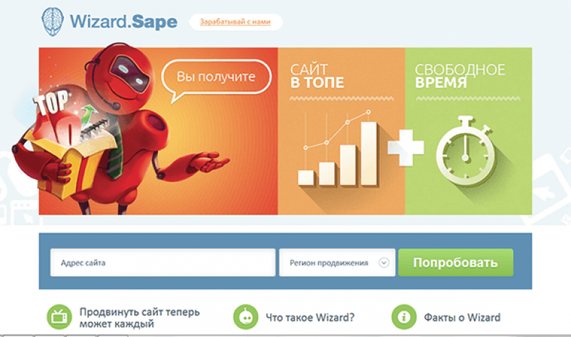The height and width of the screenshot is (337, 571).
Task: Click the "Вы получите" speech bubble
Action: click(217, 76)
